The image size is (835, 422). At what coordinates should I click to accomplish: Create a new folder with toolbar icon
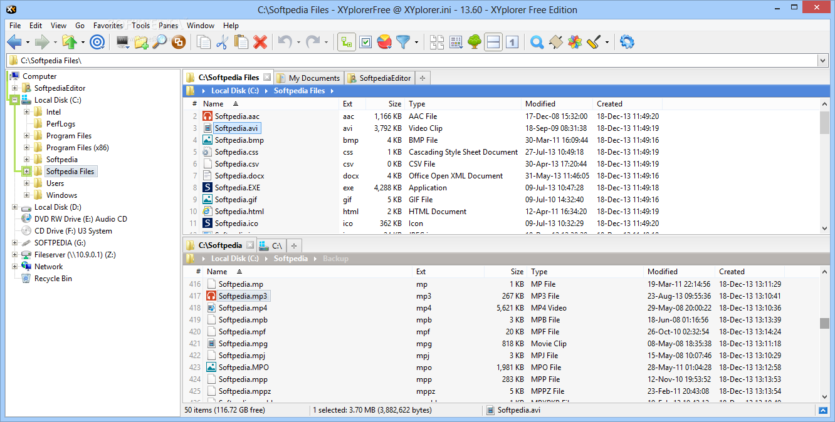pyautogui.click(x=142, y=42)
